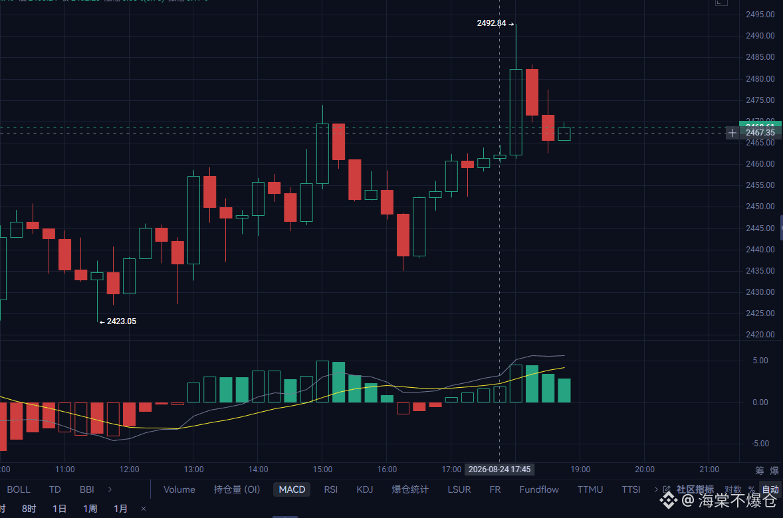Click the plus icon beside price 2467.35

click(732, 133)
